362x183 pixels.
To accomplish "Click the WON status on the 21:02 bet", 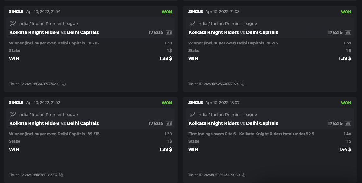I will click(x=167, y=103).
